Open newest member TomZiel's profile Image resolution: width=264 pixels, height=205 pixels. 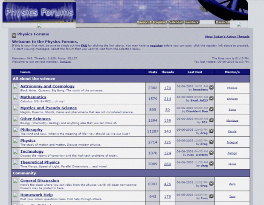pos(65,61)
